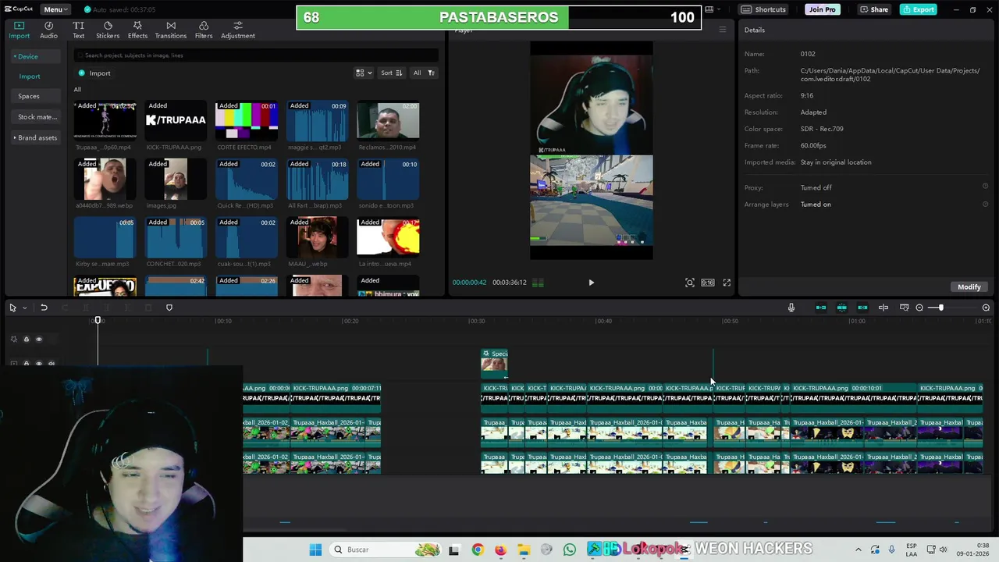Undo the last timeline action
Screen dimensions: 999x562
(x=44, y=308)
